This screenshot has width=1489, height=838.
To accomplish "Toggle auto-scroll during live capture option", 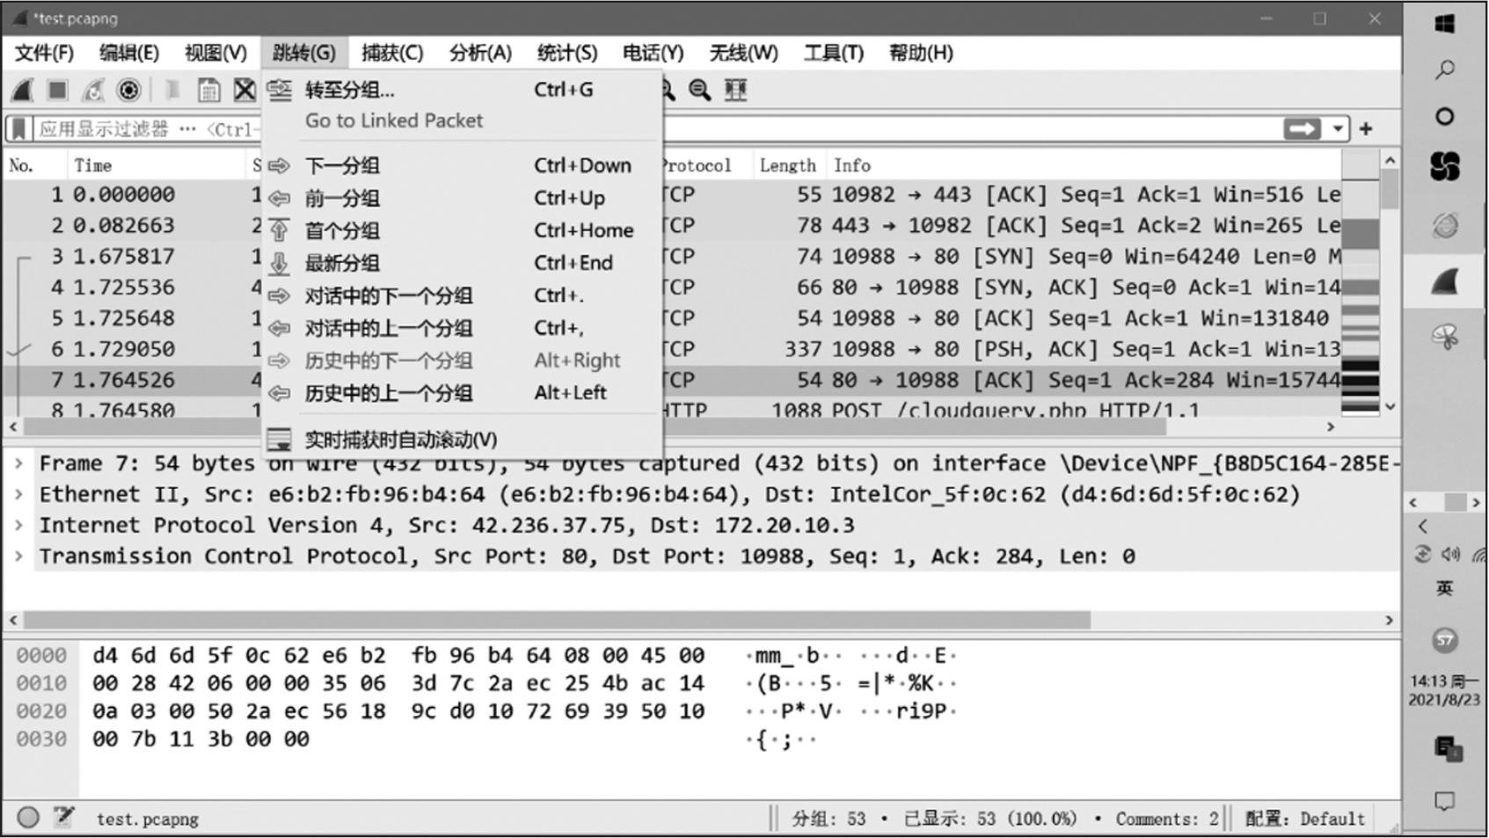I will [x=400, y=439].
